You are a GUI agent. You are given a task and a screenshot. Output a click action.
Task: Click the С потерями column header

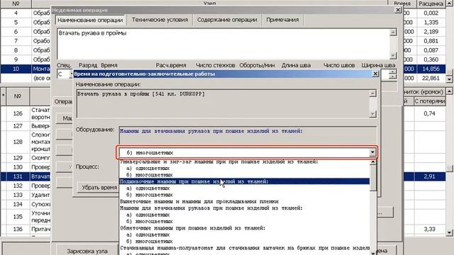(x=429, y=101)
